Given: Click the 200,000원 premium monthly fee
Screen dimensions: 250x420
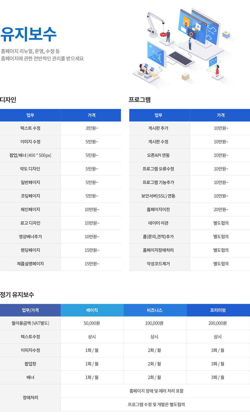Looking at the screenshot, I should point(218,323).
